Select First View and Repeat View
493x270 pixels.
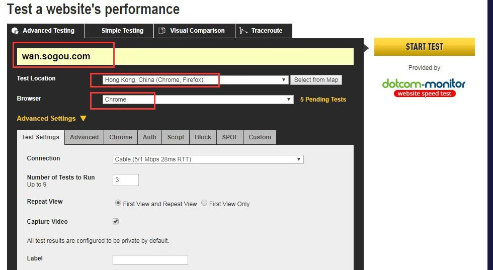point(118,203)
